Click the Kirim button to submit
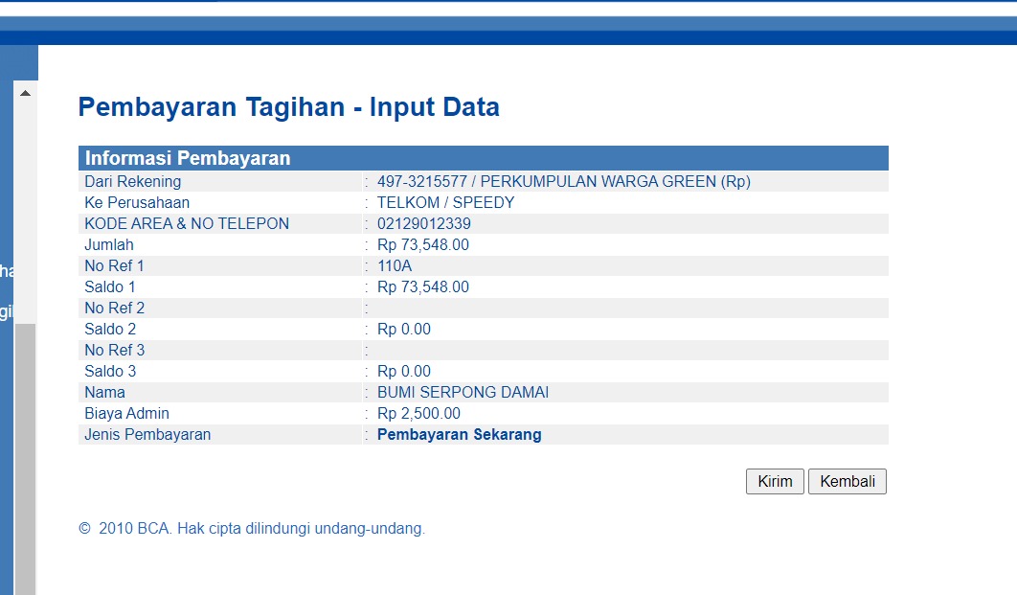The width and height of the screenshot is (1017, 595). [x=775, y=481]
